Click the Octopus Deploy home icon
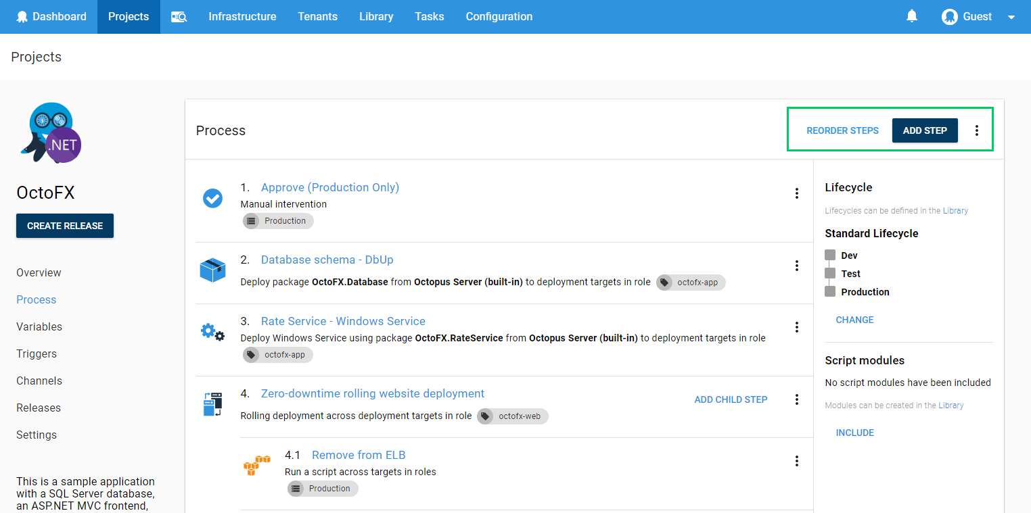The image size is (1031, 513). click(23, 16)
